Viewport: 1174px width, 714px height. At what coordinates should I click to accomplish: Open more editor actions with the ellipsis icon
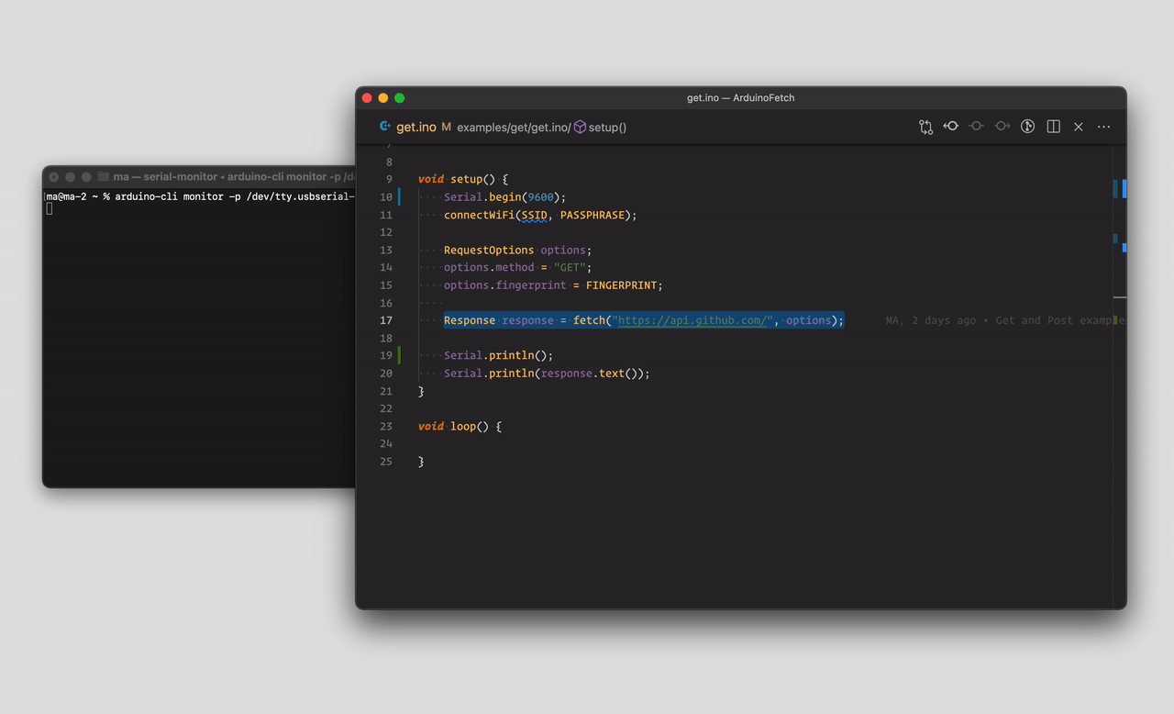(1103, 127)
